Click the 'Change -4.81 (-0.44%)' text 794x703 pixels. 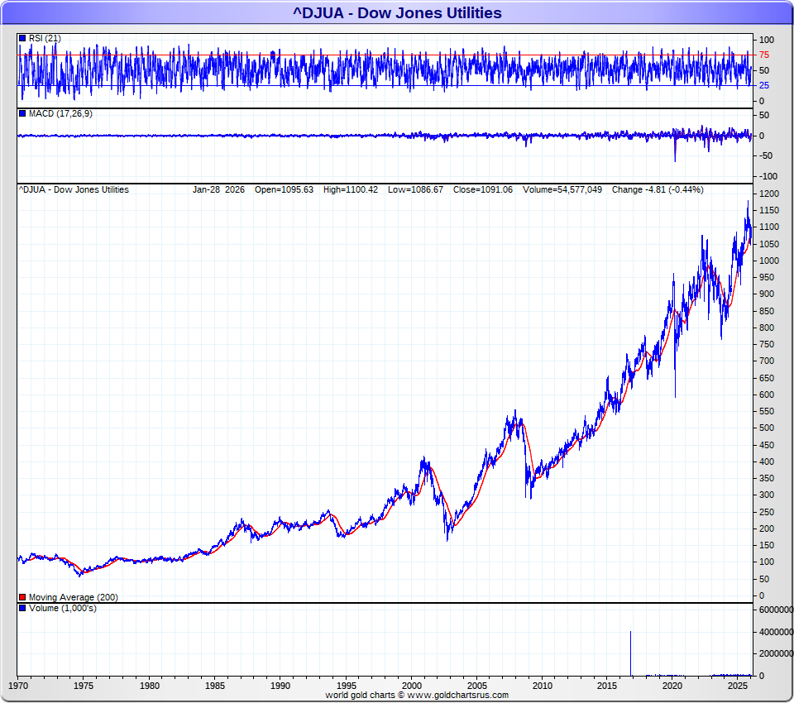[658, 189]
